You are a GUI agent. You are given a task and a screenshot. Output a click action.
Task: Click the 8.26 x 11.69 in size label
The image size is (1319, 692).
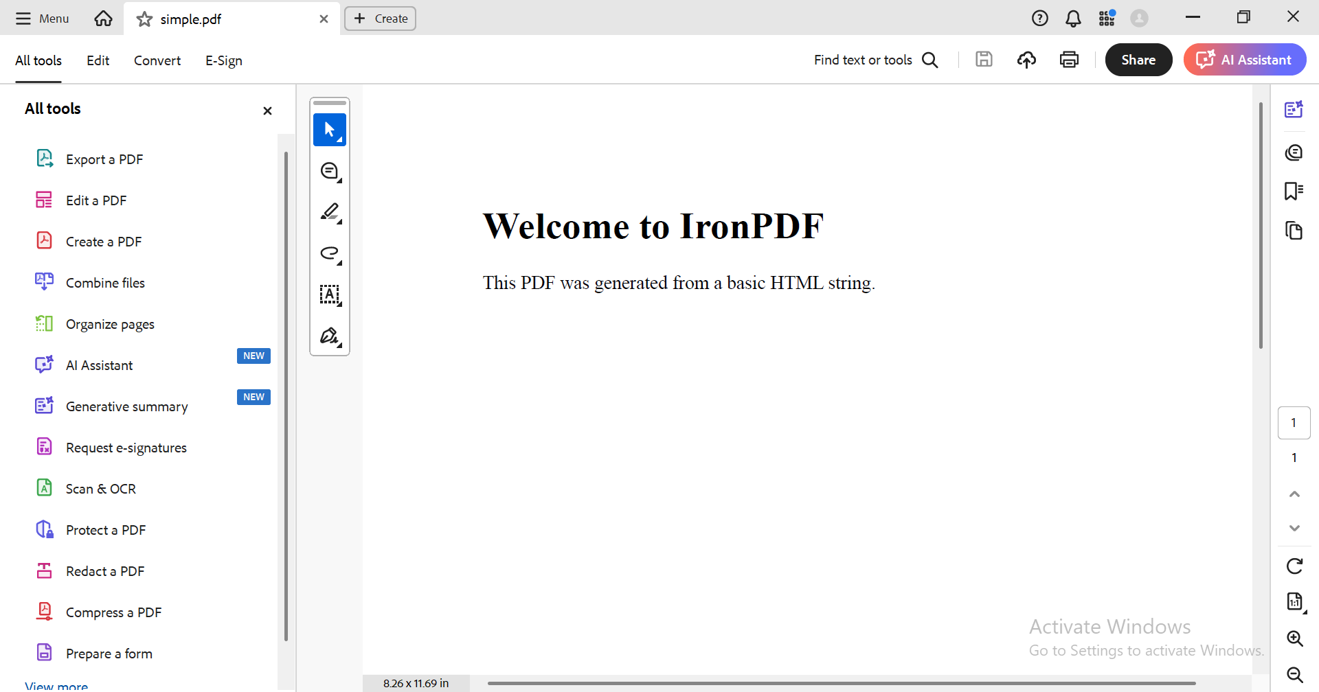click(416, 683)
